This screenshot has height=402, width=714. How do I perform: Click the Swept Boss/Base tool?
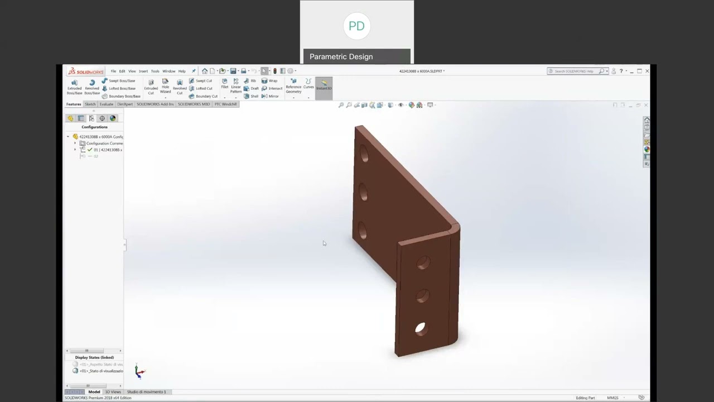tap(118, 81)
